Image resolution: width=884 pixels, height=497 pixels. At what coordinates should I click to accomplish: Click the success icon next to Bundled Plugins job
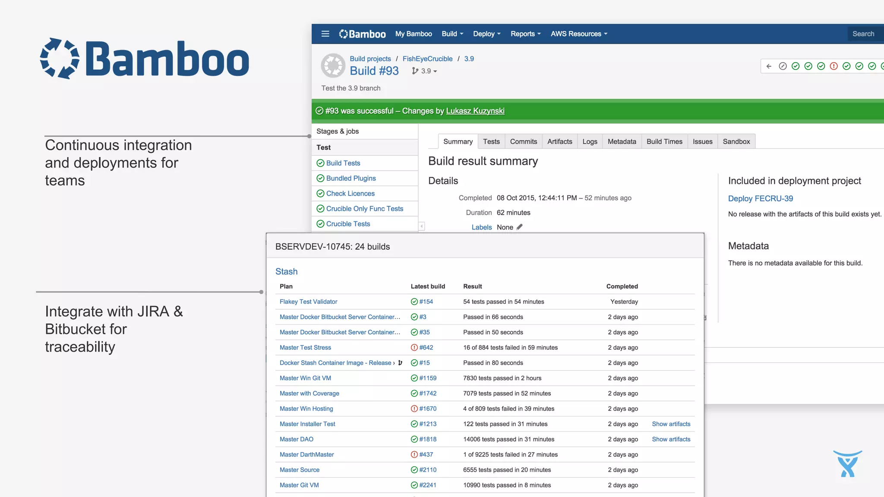point(320,178)
